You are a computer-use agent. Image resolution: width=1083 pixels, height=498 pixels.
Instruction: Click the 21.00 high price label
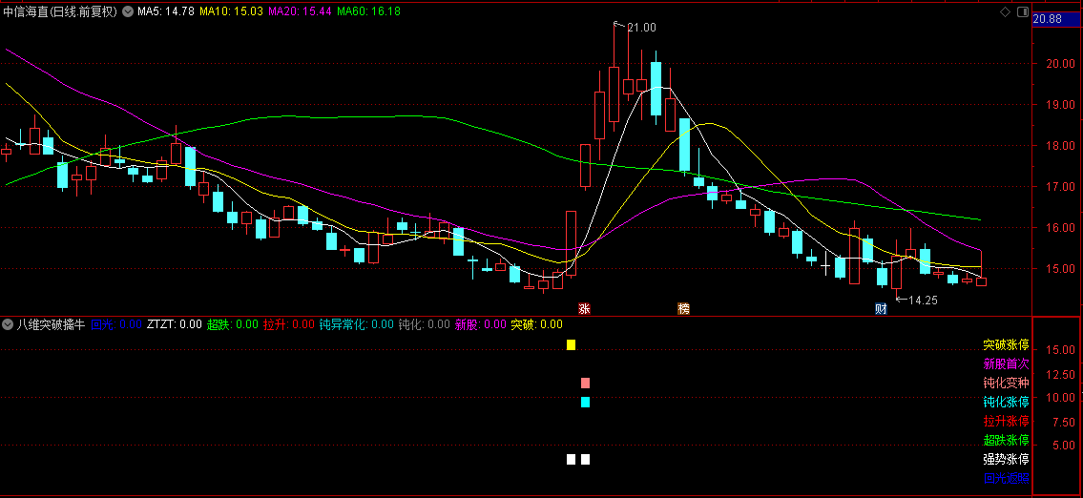[x=641, y=28]
